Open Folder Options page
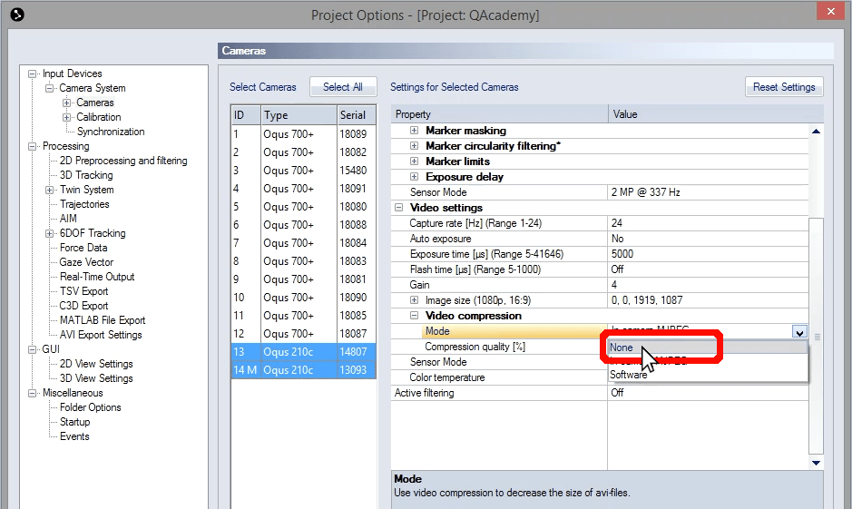The image size is (852, 509). point(90,407)
